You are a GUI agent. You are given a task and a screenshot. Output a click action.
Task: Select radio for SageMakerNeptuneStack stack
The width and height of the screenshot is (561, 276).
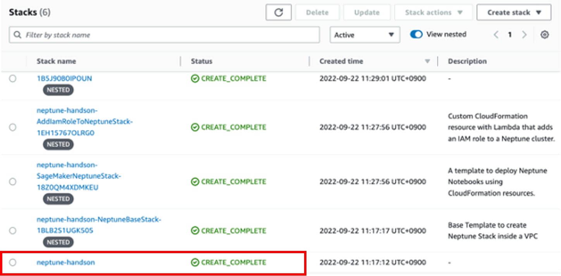13,182
